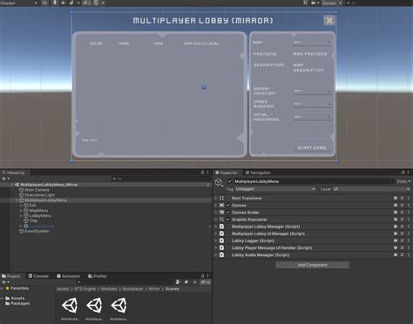
Task: Click the Start Game button
Action: point(312,148)
